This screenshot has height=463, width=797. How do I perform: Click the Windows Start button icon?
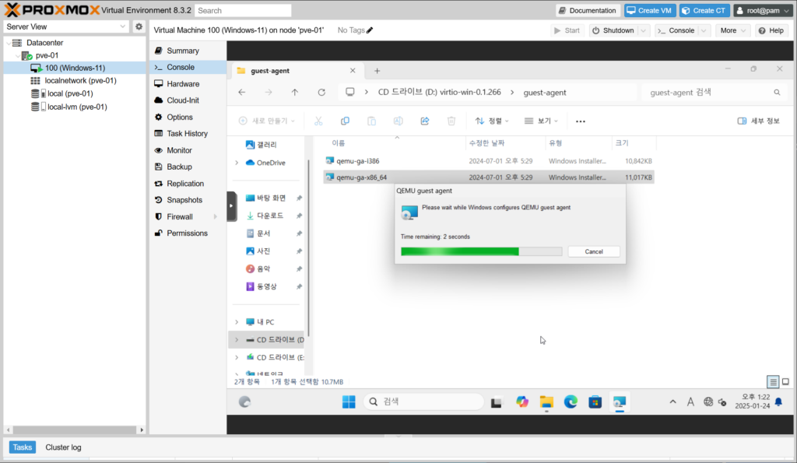click(348, 402)
